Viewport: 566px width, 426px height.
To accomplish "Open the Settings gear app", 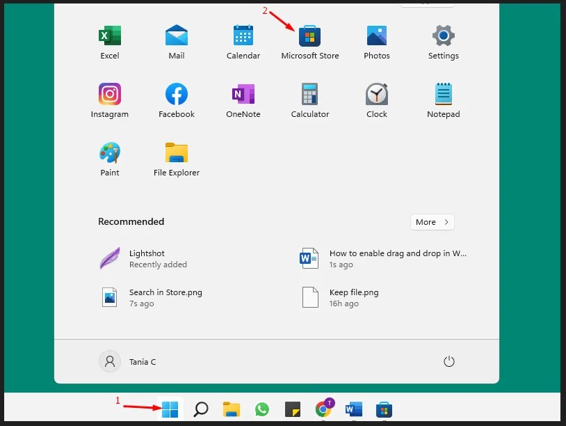I will click(443, 42).
